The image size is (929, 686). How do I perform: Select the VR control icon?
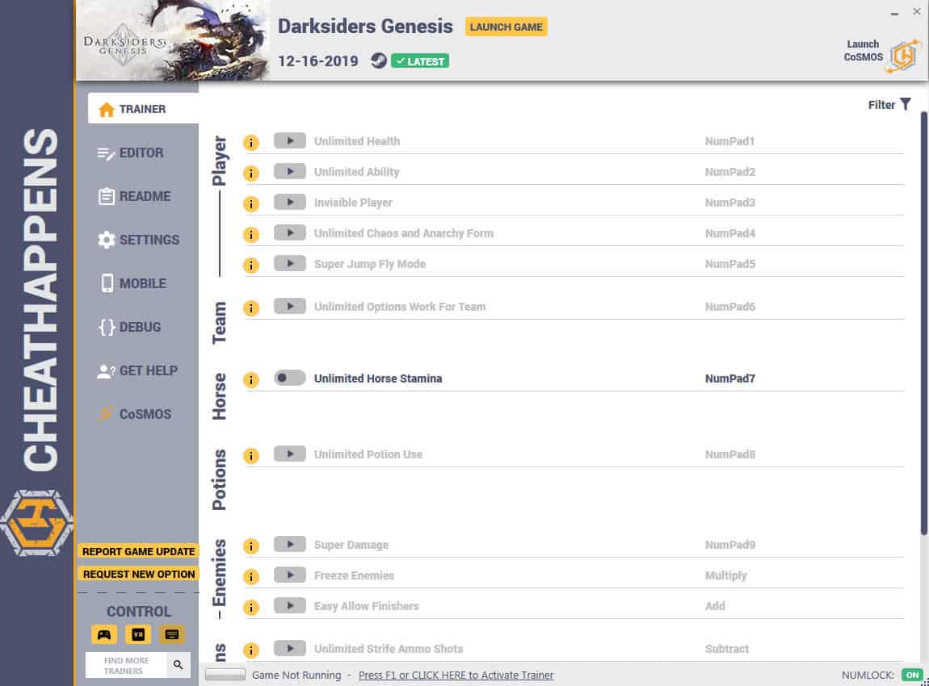point(138,634)
